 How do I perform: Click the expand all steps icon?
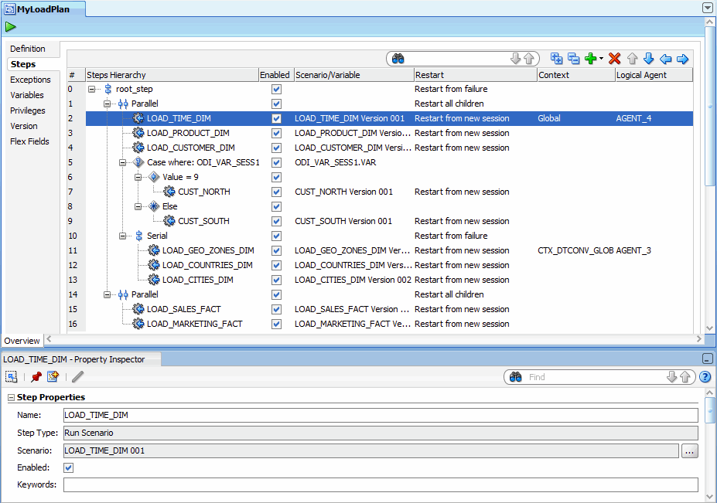tap(556, 59)
